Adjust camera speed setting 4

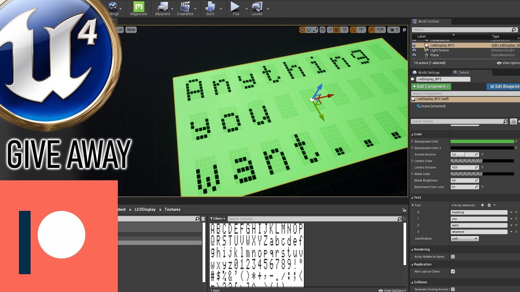tap(394, 30)
